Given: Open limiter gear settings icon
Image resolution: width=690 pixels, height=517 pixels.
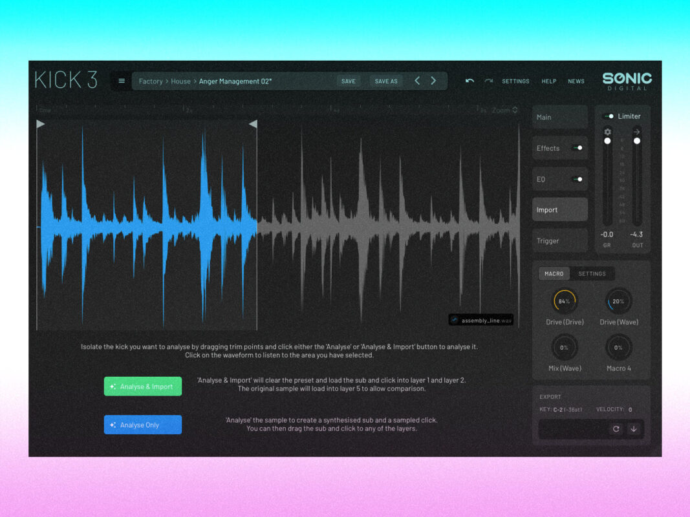Looking at the screenshot, I should point(607,132).
